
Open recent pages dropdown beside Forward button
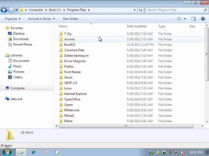click(x=16, y=10)
